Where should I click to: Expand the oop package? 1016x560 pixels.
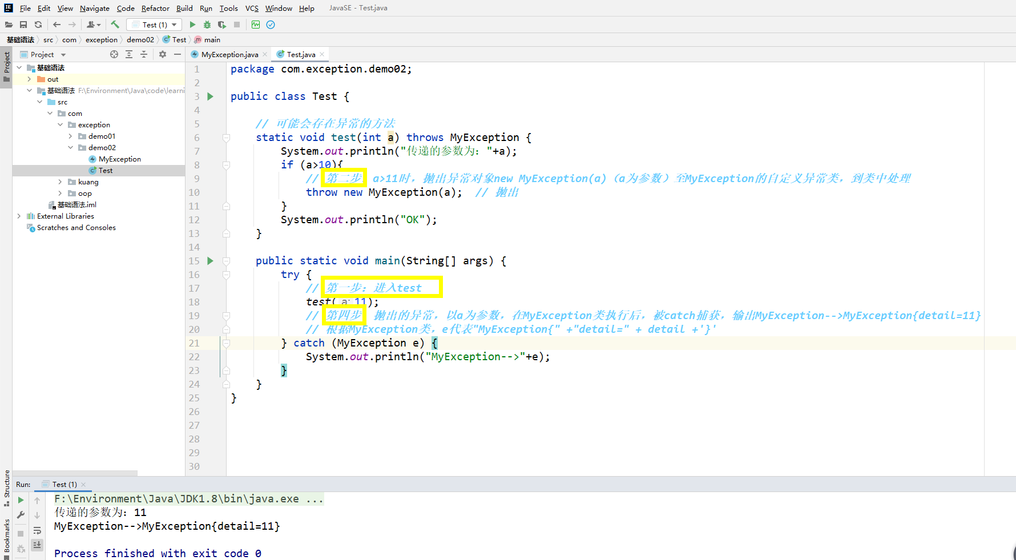60,194
